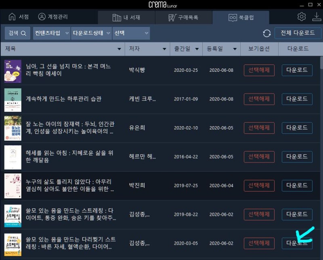
Task: Download the book marked by the cyan arrow
Action: (297, 243)
